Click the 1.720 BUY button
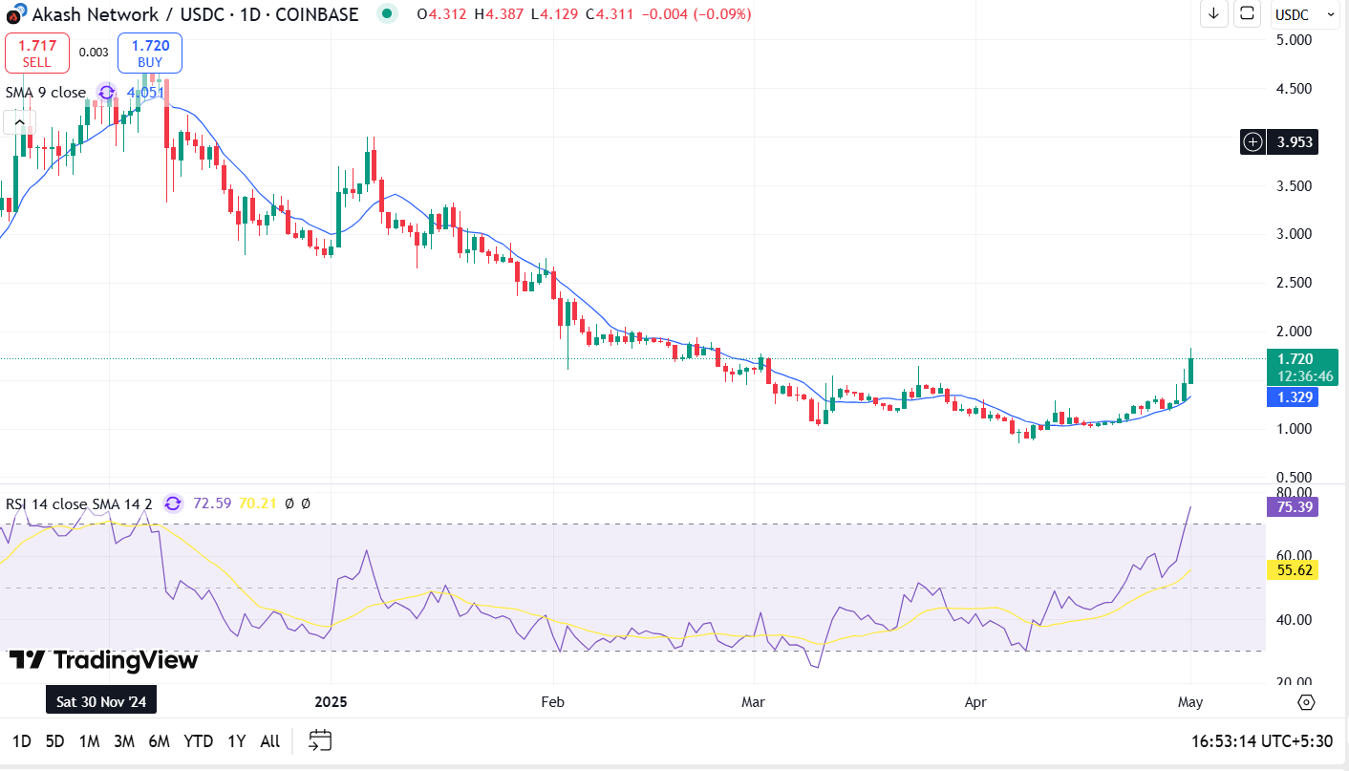 [x=150, y=53]
